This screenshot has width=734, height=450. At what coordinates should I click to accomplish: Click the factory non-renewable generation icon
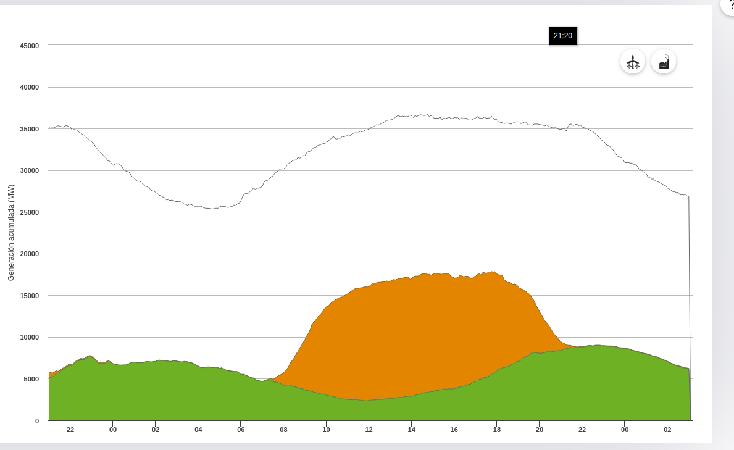[664, 62]
